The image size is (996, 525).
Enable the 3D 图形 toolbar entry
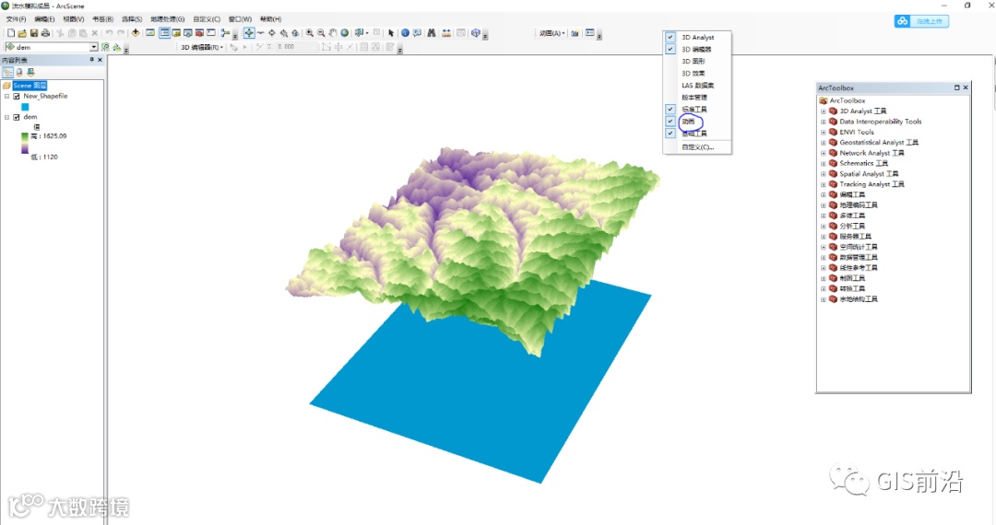point(693,62)
